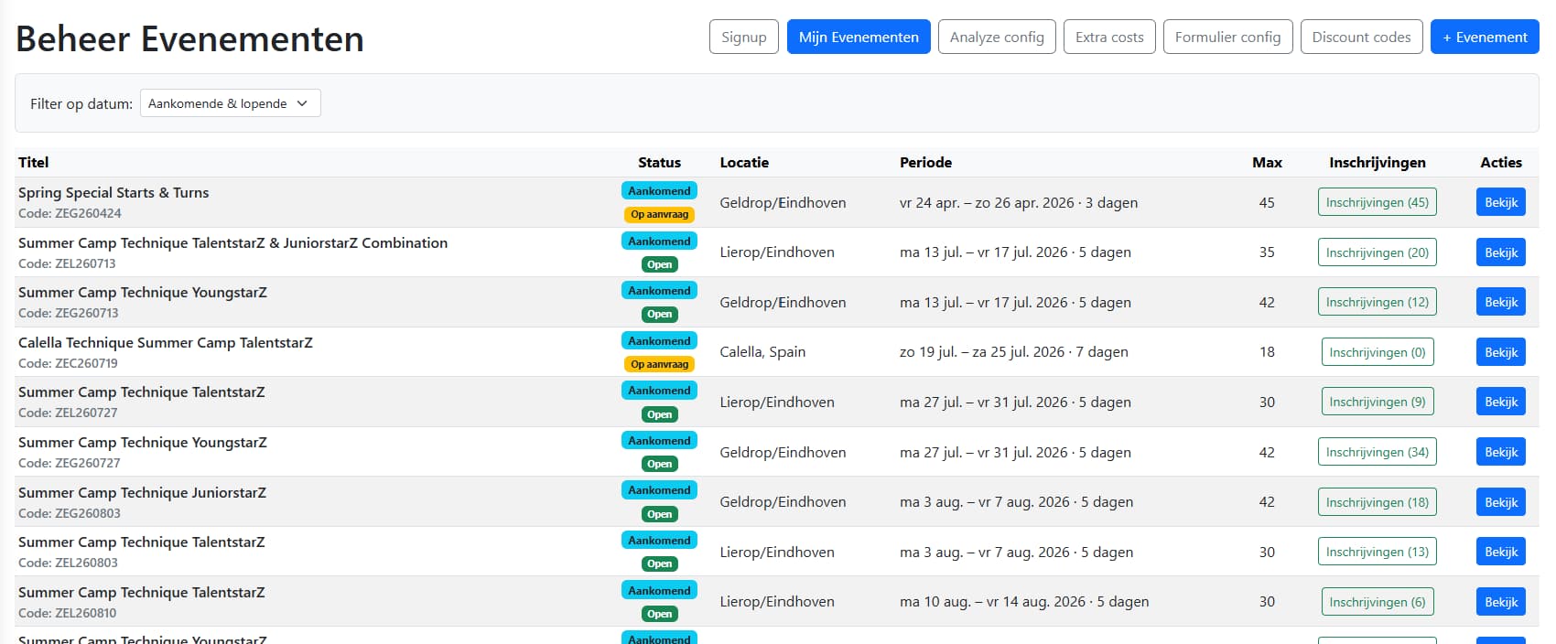View Inschrijvingen (18) for JuniorstarZ camp
This screenshot has width=1556, height=644.
(x=1377, y=502)
